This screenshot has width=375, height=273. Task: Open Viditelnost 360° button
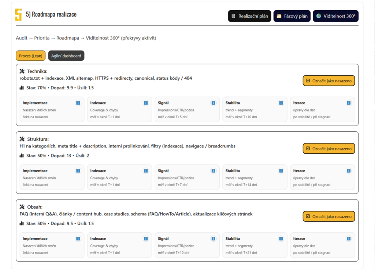pos(335,16)
